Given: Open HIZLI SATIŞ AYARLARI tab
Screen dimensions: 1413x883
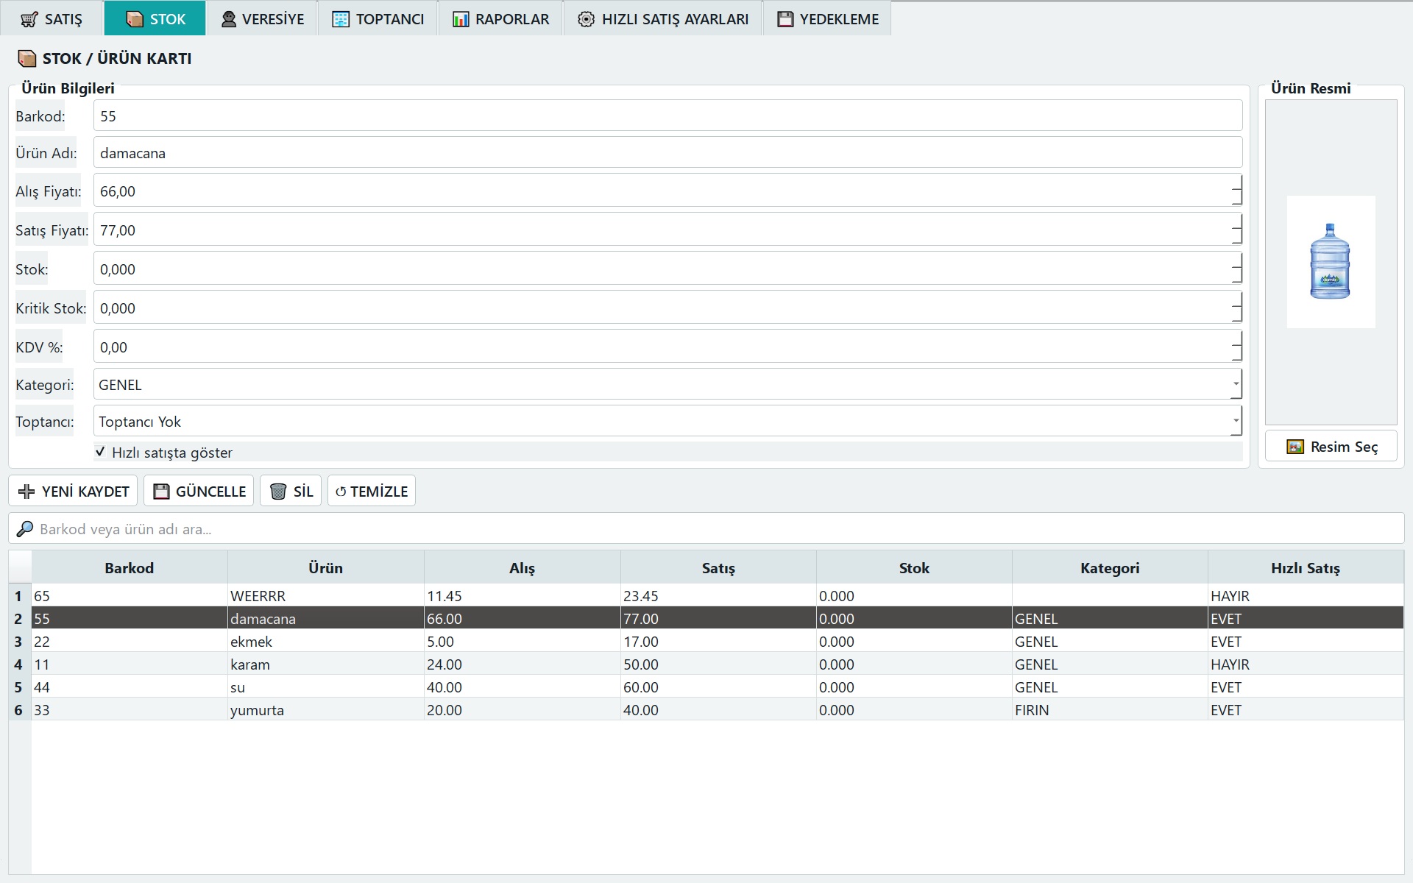Looking at the screenshot, I should (x=663, y=19).
